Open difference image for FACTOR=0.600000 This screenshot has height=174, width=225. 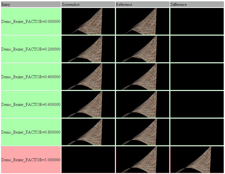click(197, 104)
